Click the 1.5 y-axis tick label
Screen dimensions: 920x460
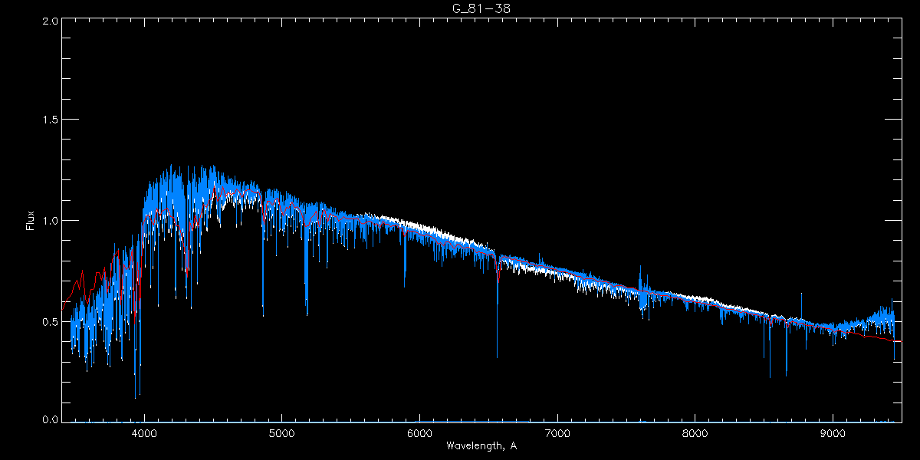(x=48, y=120)
